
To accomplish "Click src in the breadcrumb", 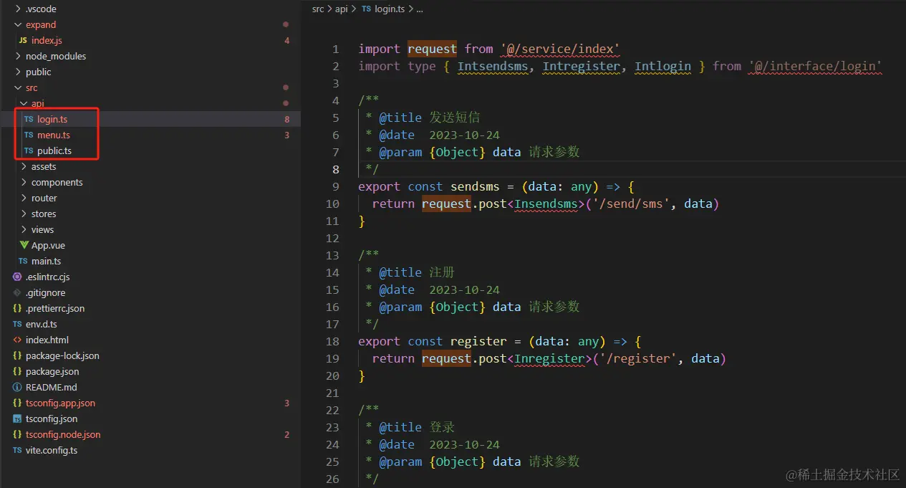I will tap(318, 9).
